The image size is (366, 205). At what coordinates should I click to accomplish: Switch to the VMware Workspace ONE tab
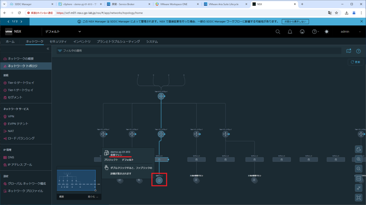(x=177, y=4)
